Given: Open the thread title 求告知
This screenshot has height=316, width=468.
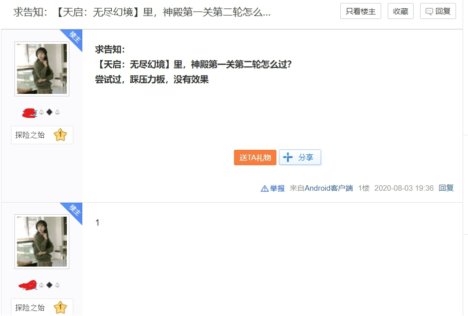Looking at the screenshot, I should click(x=142, y=12).
